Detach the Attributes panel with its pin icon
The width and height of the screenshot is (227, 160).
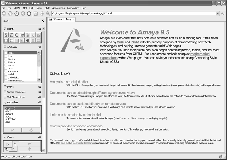click(x=40, y=47)
